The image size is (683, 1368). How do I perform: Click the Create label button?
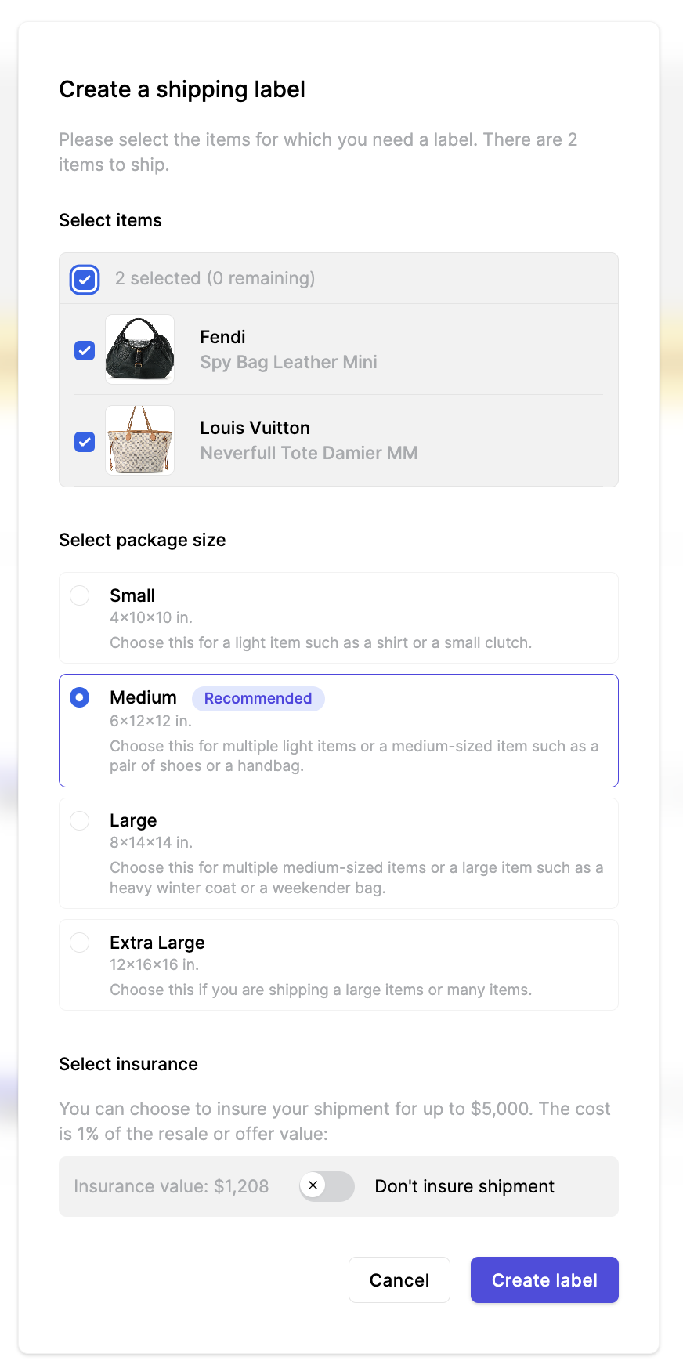pos(544,1280)
